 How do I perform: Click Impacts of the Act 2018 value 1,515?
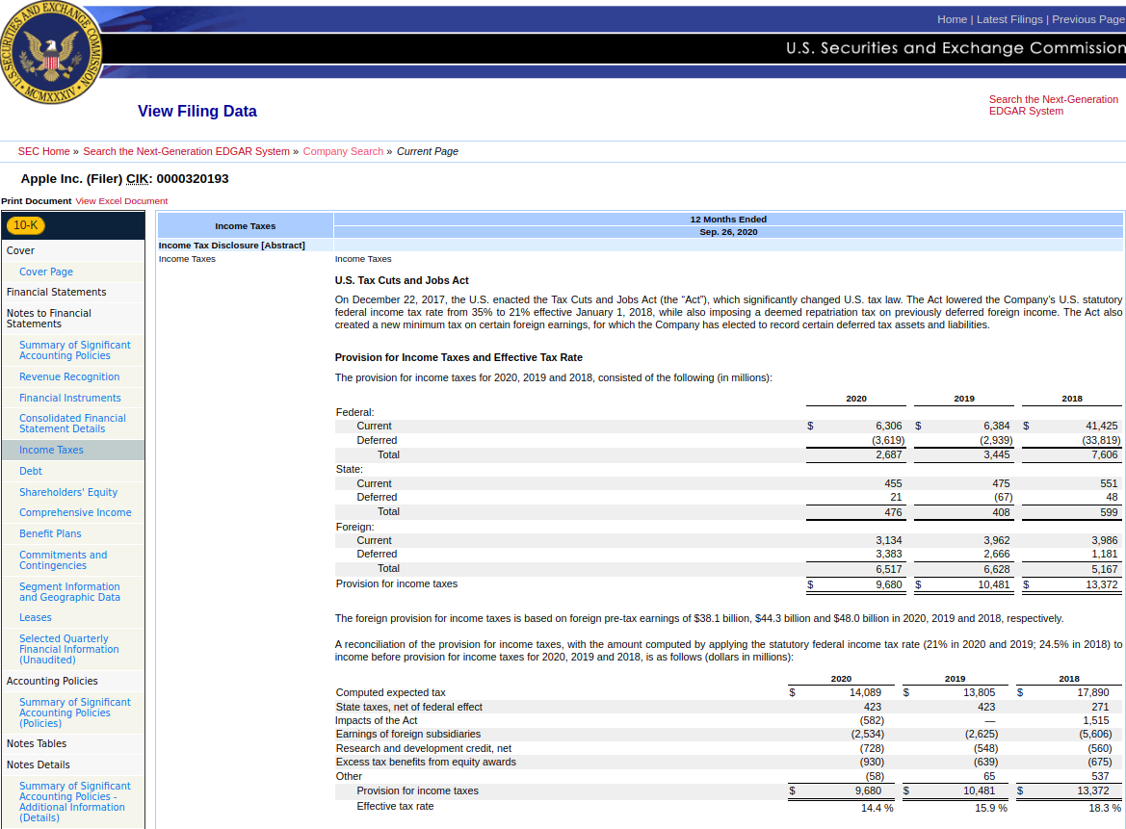[1096, 720]
